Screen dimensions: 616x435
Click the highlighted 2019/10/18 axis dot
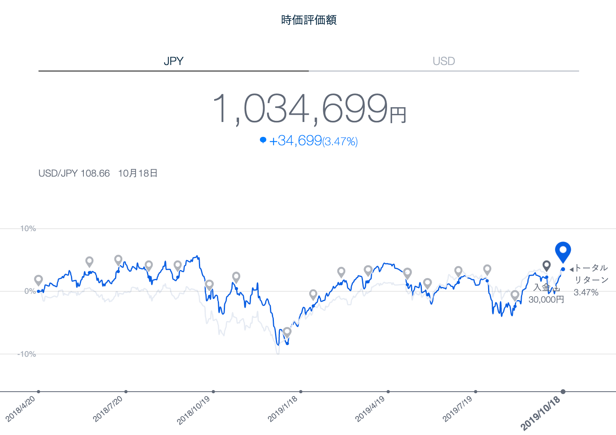click(x=563, y=392)
